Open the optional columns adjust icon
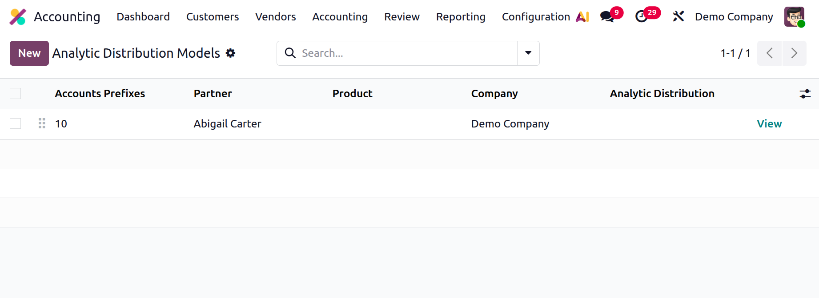The image size is (819, 298). [805, 94]
